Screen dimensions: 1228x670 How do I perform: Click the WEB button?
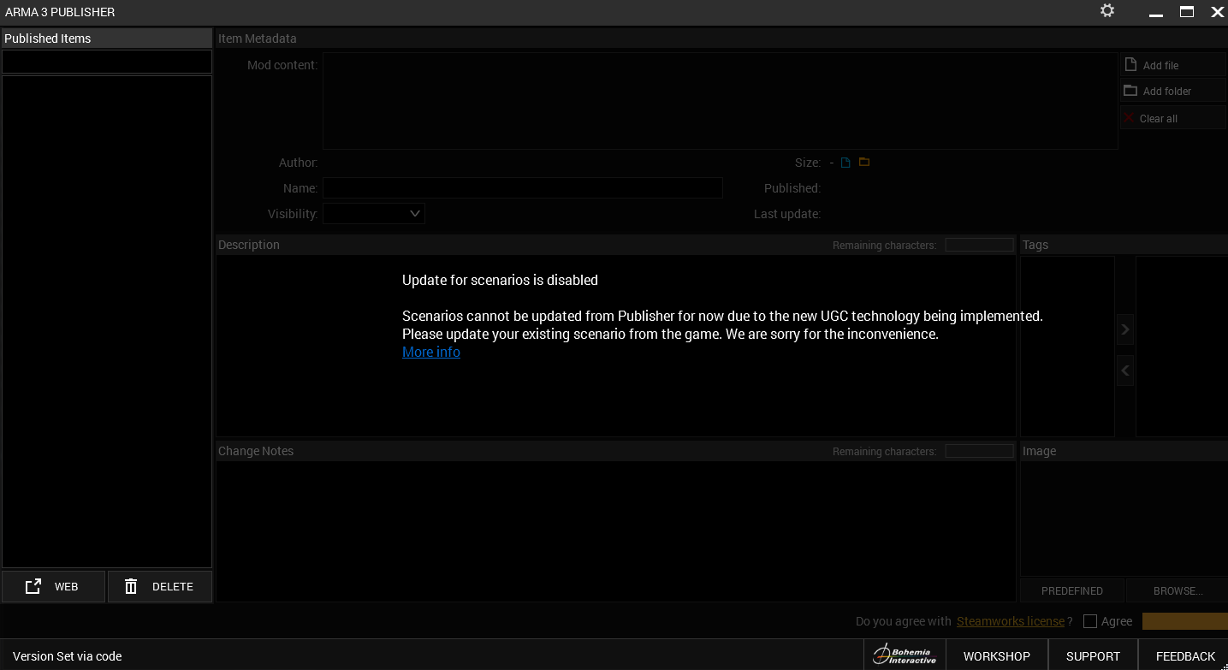coord(53,587)
